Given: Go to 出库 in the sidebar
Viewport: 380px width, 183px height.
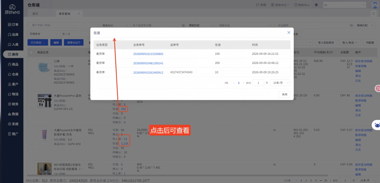Looking at the screenshot, I should [13, 34].
